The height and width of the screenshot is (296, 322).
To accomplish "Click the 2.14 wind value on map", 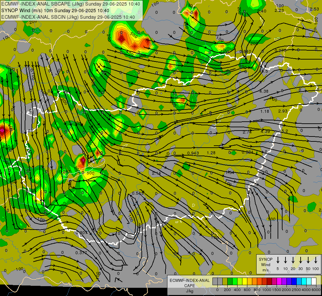I will [157, 173].
